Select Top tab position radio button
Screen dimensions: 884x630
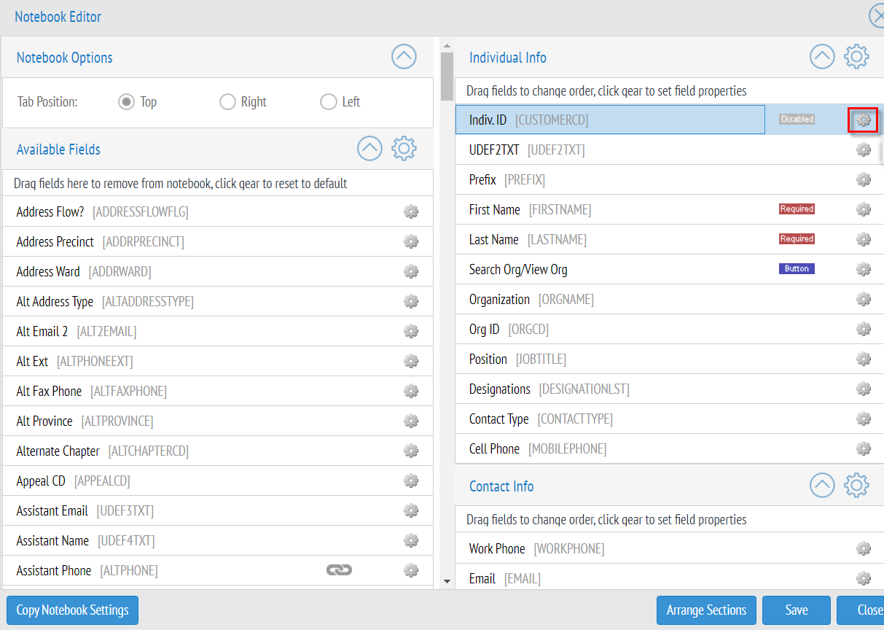[127, 102]
